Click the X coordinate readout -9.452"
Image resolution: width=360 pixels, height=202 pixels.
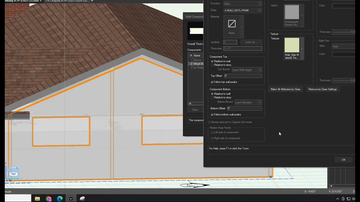pyautogui.click(x=310, y=191)
